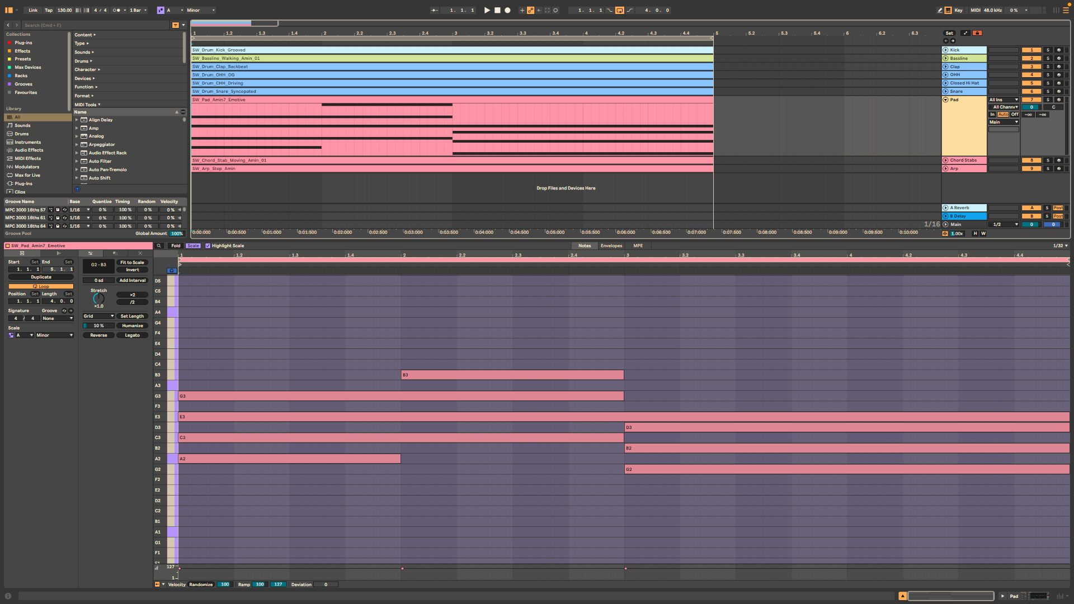
Task: Expand the Arpeggiator item in the browser
Action: click(x=77, y=144)
